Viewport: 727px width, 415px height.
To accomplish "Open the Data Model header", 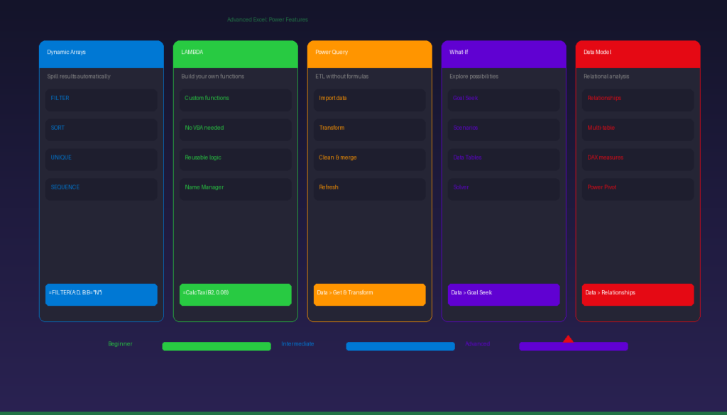I will (x=638, y=54).
